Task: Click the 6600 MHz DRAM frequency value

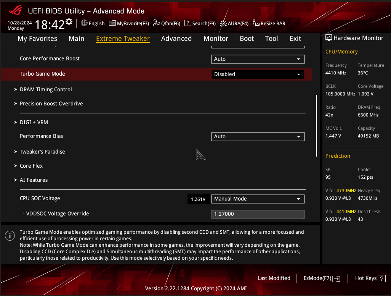Action: click(x=368, y=115)
